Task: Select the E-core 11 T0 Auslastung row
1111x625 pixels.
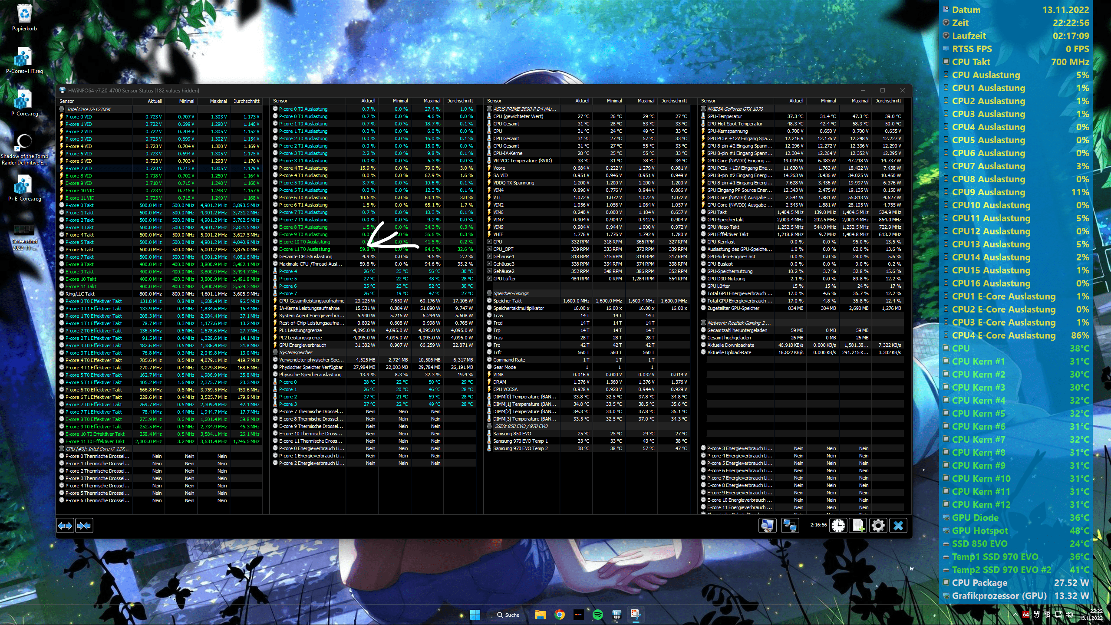Action: [x=374, y=249]
